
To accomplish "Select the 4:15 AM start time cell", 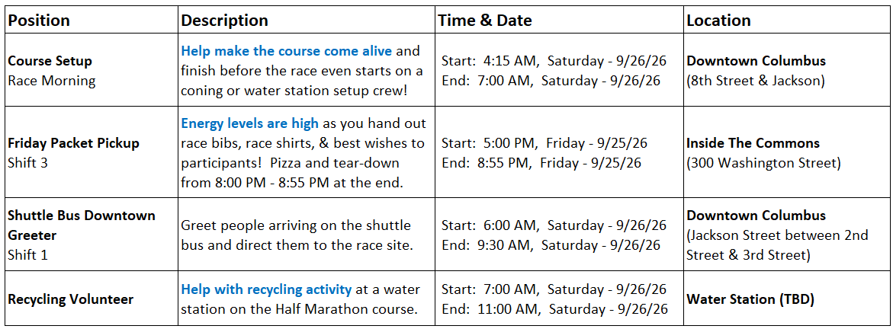I will click(x=554, y=61).
